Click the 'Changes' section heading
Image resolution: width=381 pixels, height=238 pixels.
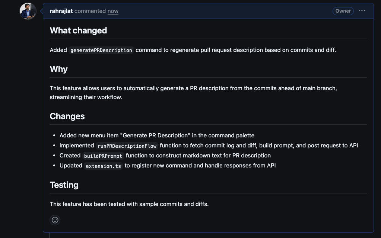coord(67,116)
